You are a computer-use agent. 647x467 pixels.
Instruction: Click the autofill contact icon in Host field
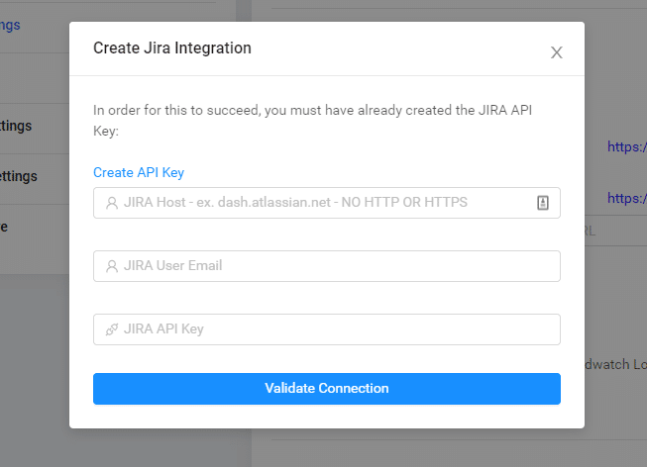tap(543, 203)
